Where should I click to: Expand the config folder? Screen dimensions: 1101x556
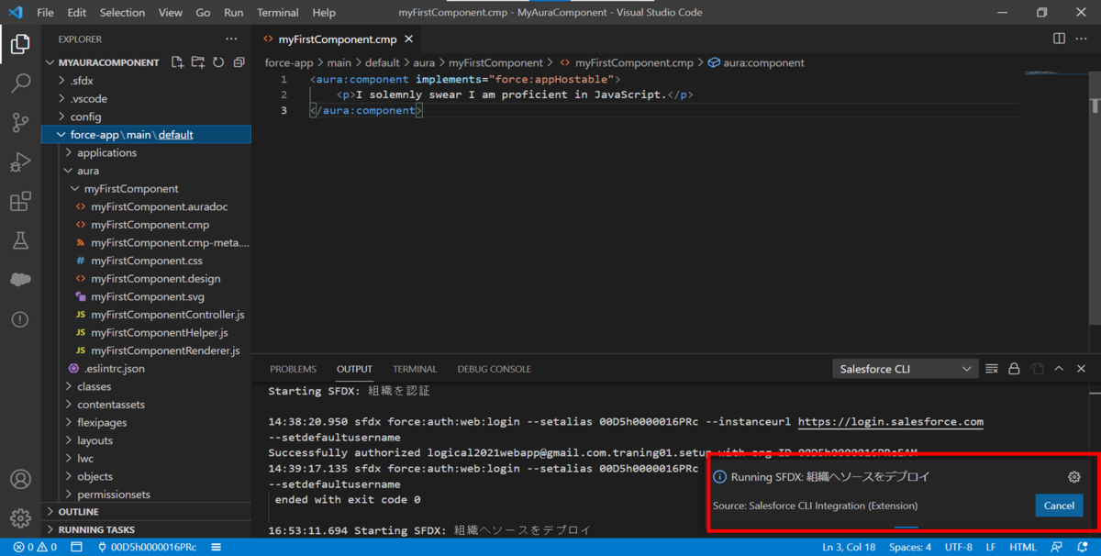coord(147,117)
